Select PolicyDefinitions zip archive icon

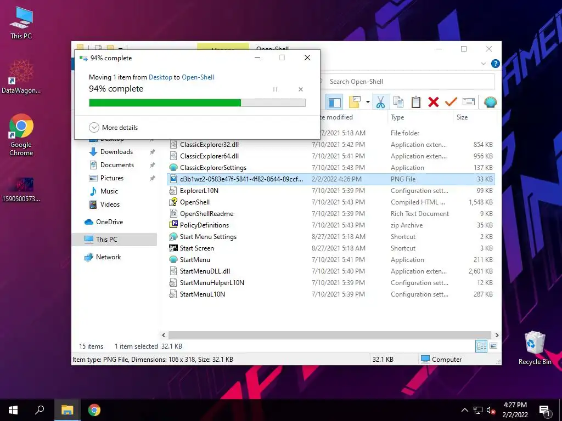(173, 225)
